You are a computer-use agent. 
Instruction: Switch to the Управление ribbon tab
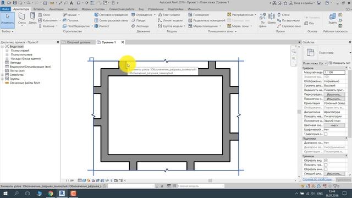coord(156,9)
